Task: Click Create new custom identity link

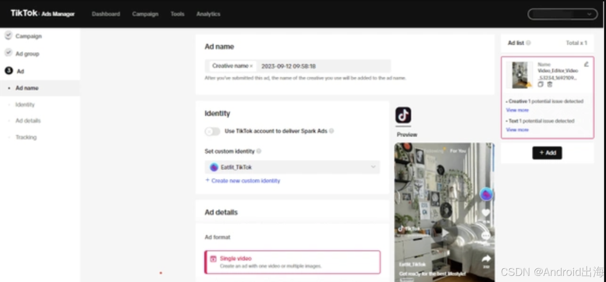Action: tap(242, 181)
